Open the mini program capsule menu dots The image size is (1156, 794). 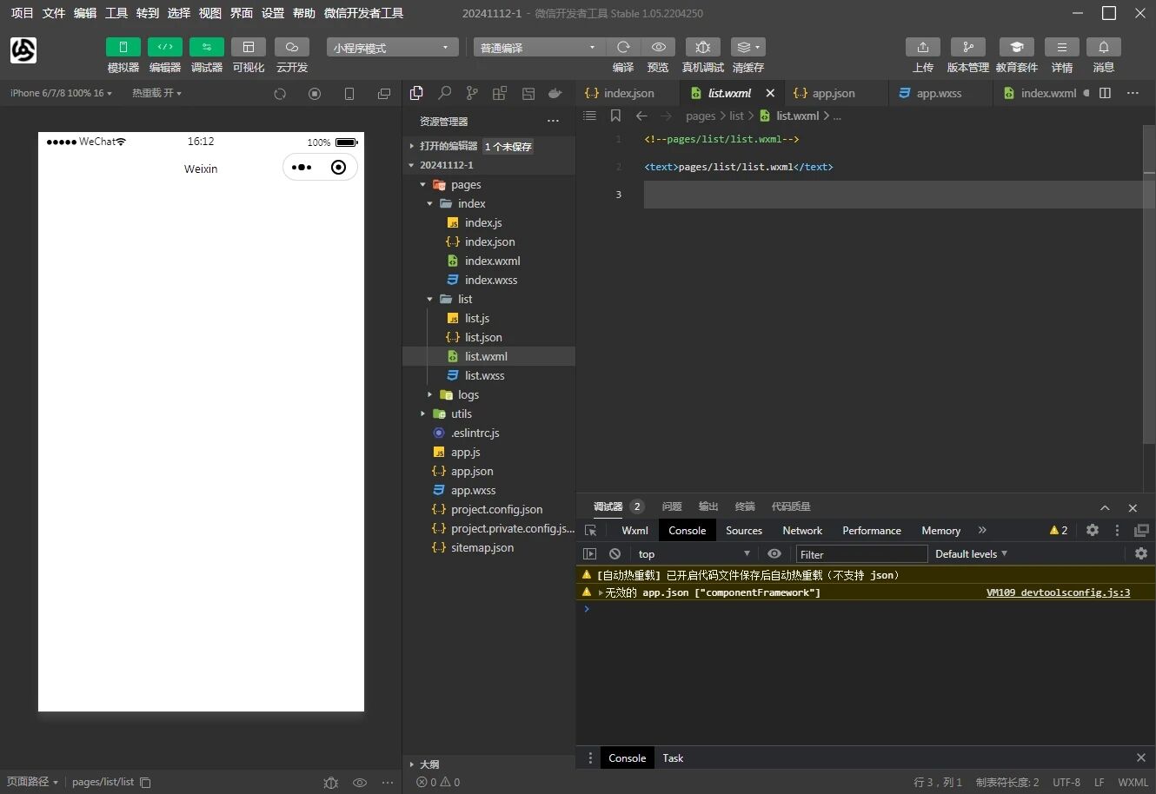point(302,168)
